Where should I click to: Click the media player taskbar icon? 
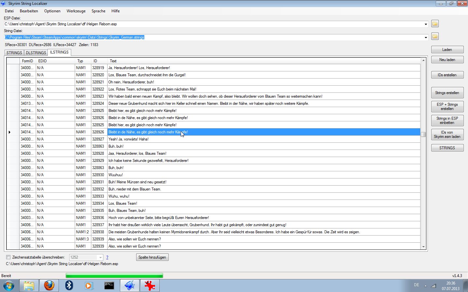click(89, 286)
